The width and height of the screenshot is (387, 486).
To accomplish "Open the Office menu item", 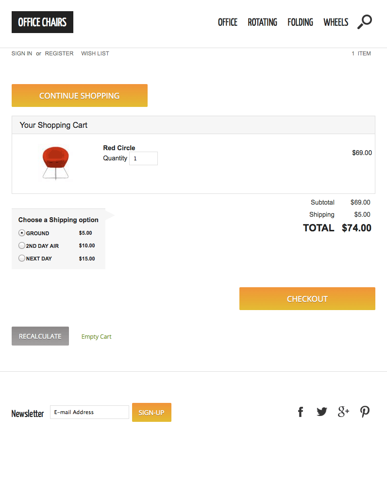I will [x=227, y=22].
